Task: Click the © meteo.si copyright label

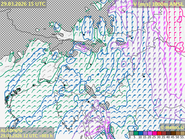Action: pyautogui.click(x=172, y=127)
